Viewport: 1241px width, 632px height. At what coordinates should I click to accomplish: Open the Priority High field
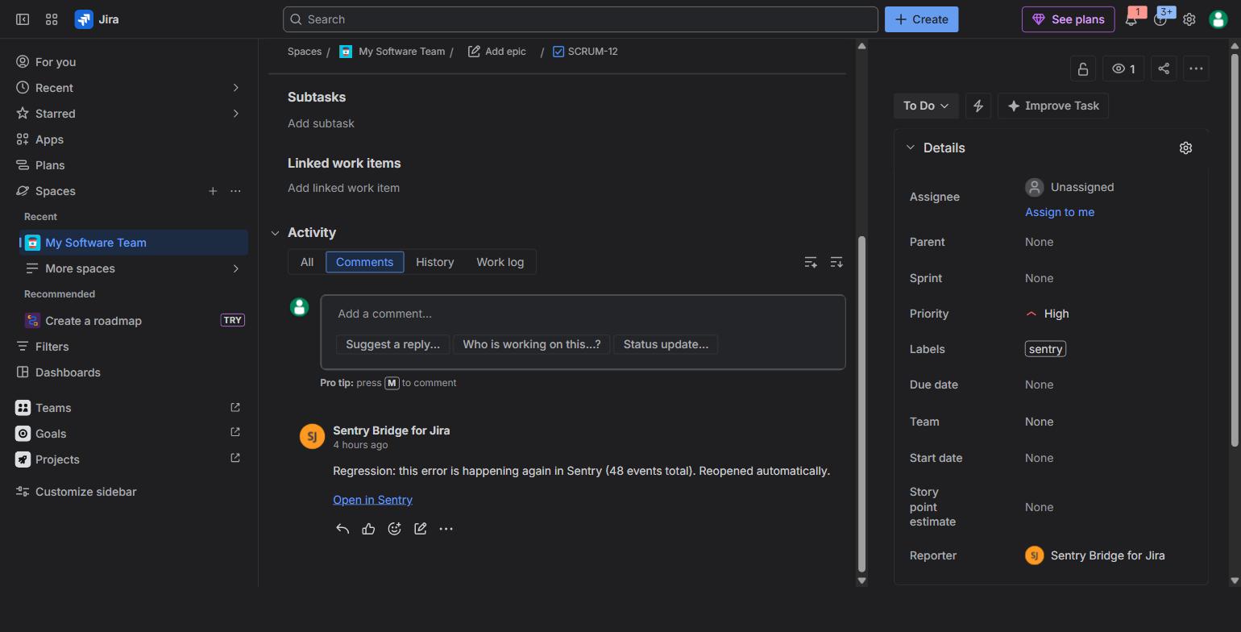[x=1048, y=314]
